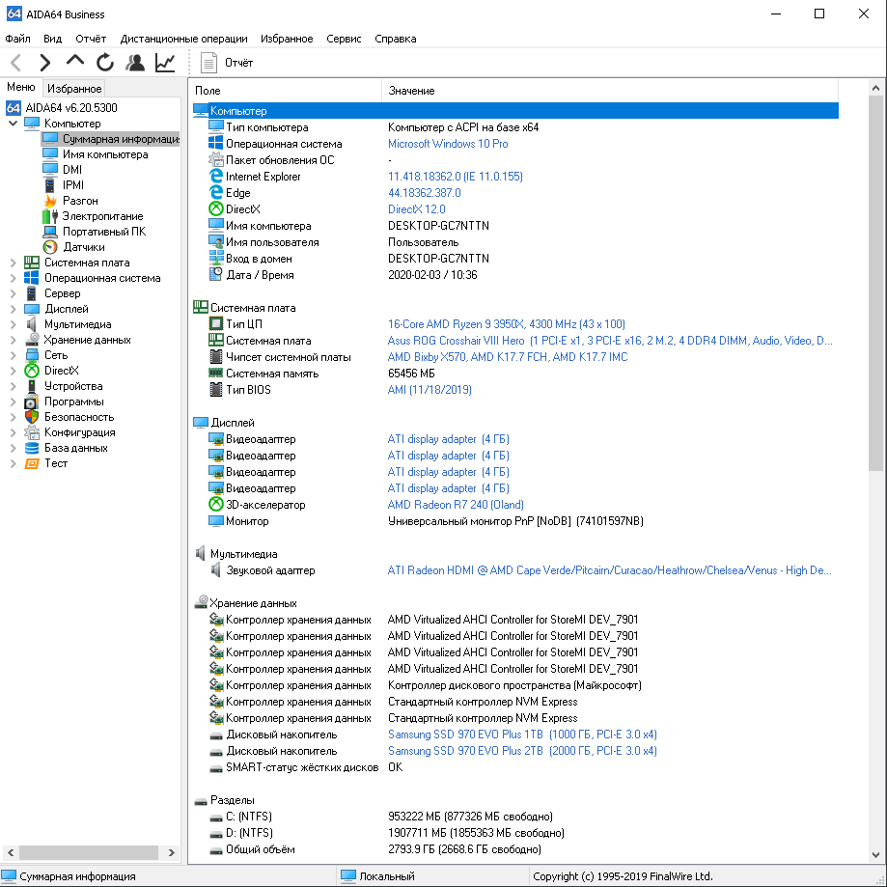Select the DMI tree item
Image resolution: width=887 pixels, height=887 pixels.
72,170
